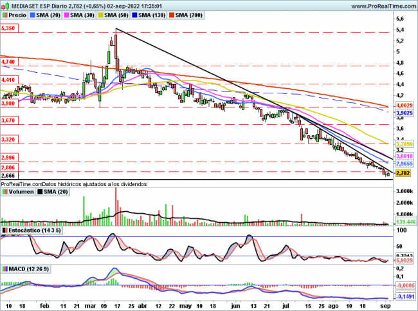
Task: Click the abr date axis label
Action: click(143, 306)
